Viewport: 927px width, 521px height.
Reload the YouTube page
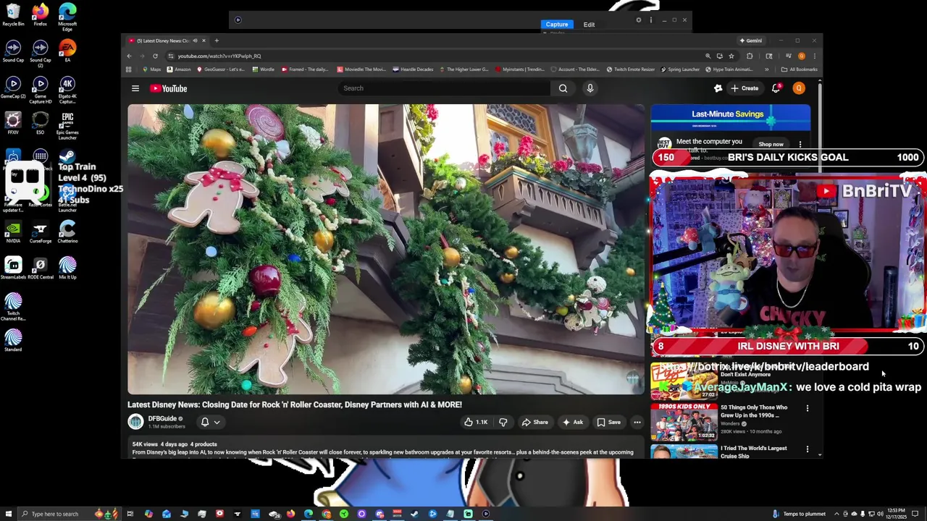point(155,56)
